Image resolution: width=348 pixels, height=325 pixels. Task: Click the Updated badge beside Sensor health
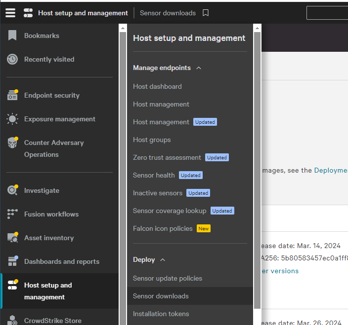click(191, 175)
